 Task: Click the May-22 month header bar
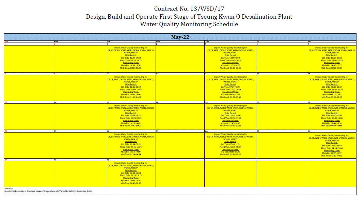pos(180,37)
